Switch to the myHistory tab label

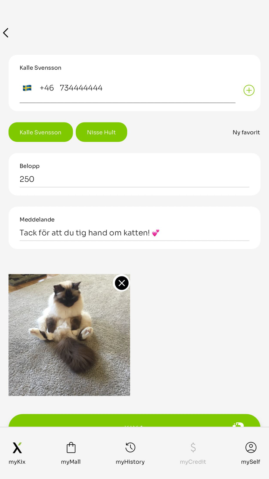pyautogui.click(x=130, y=462)
